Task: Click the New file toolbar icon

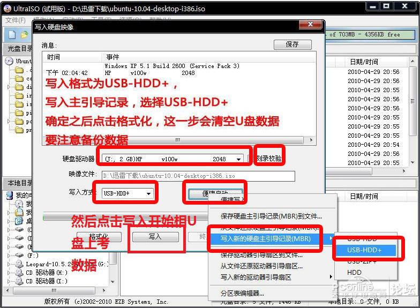Action: (12, 34)
